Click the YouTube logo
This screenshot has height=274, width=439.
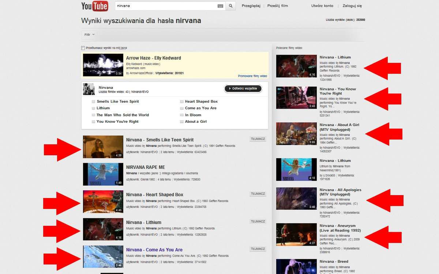95,6
